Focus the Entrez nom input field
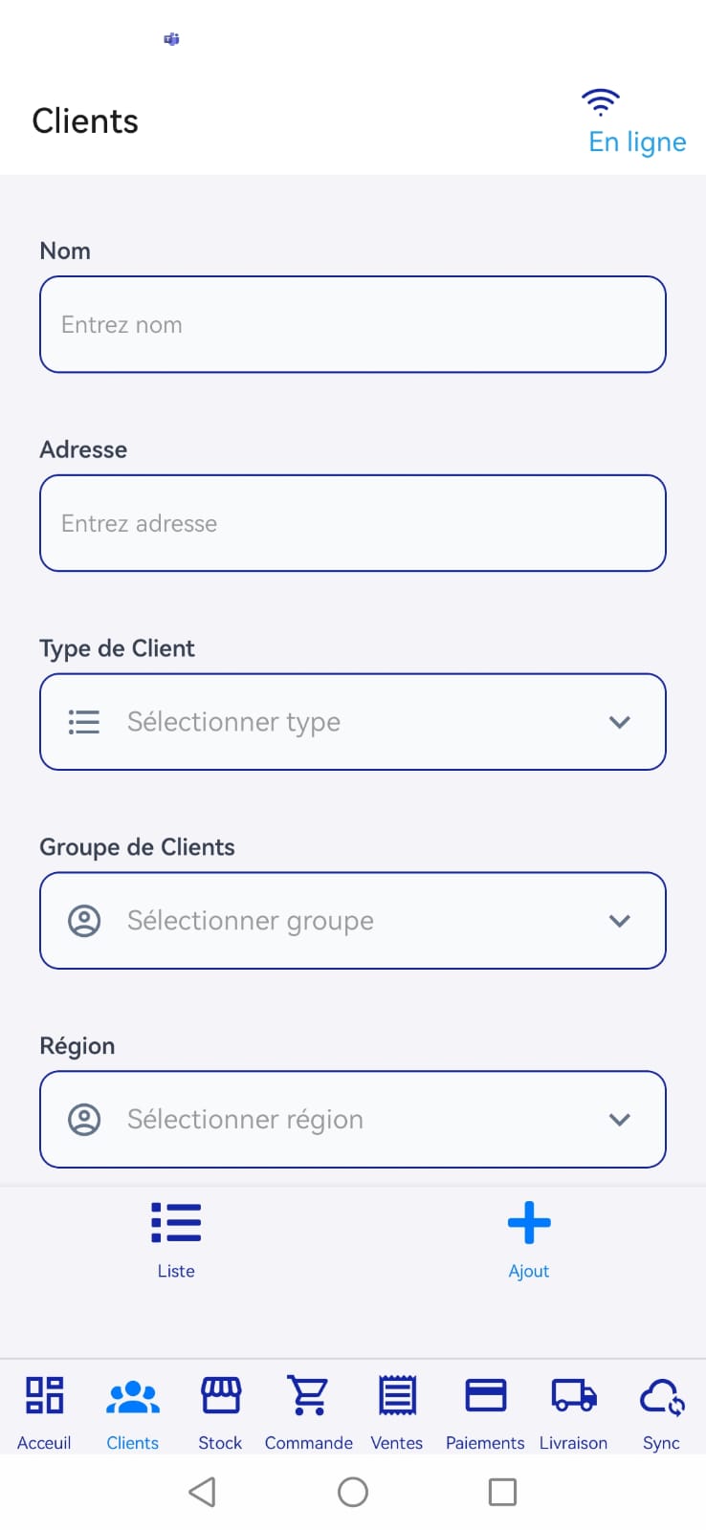The height and width of the screenshot is (1530, 706). tap(352, 325)
